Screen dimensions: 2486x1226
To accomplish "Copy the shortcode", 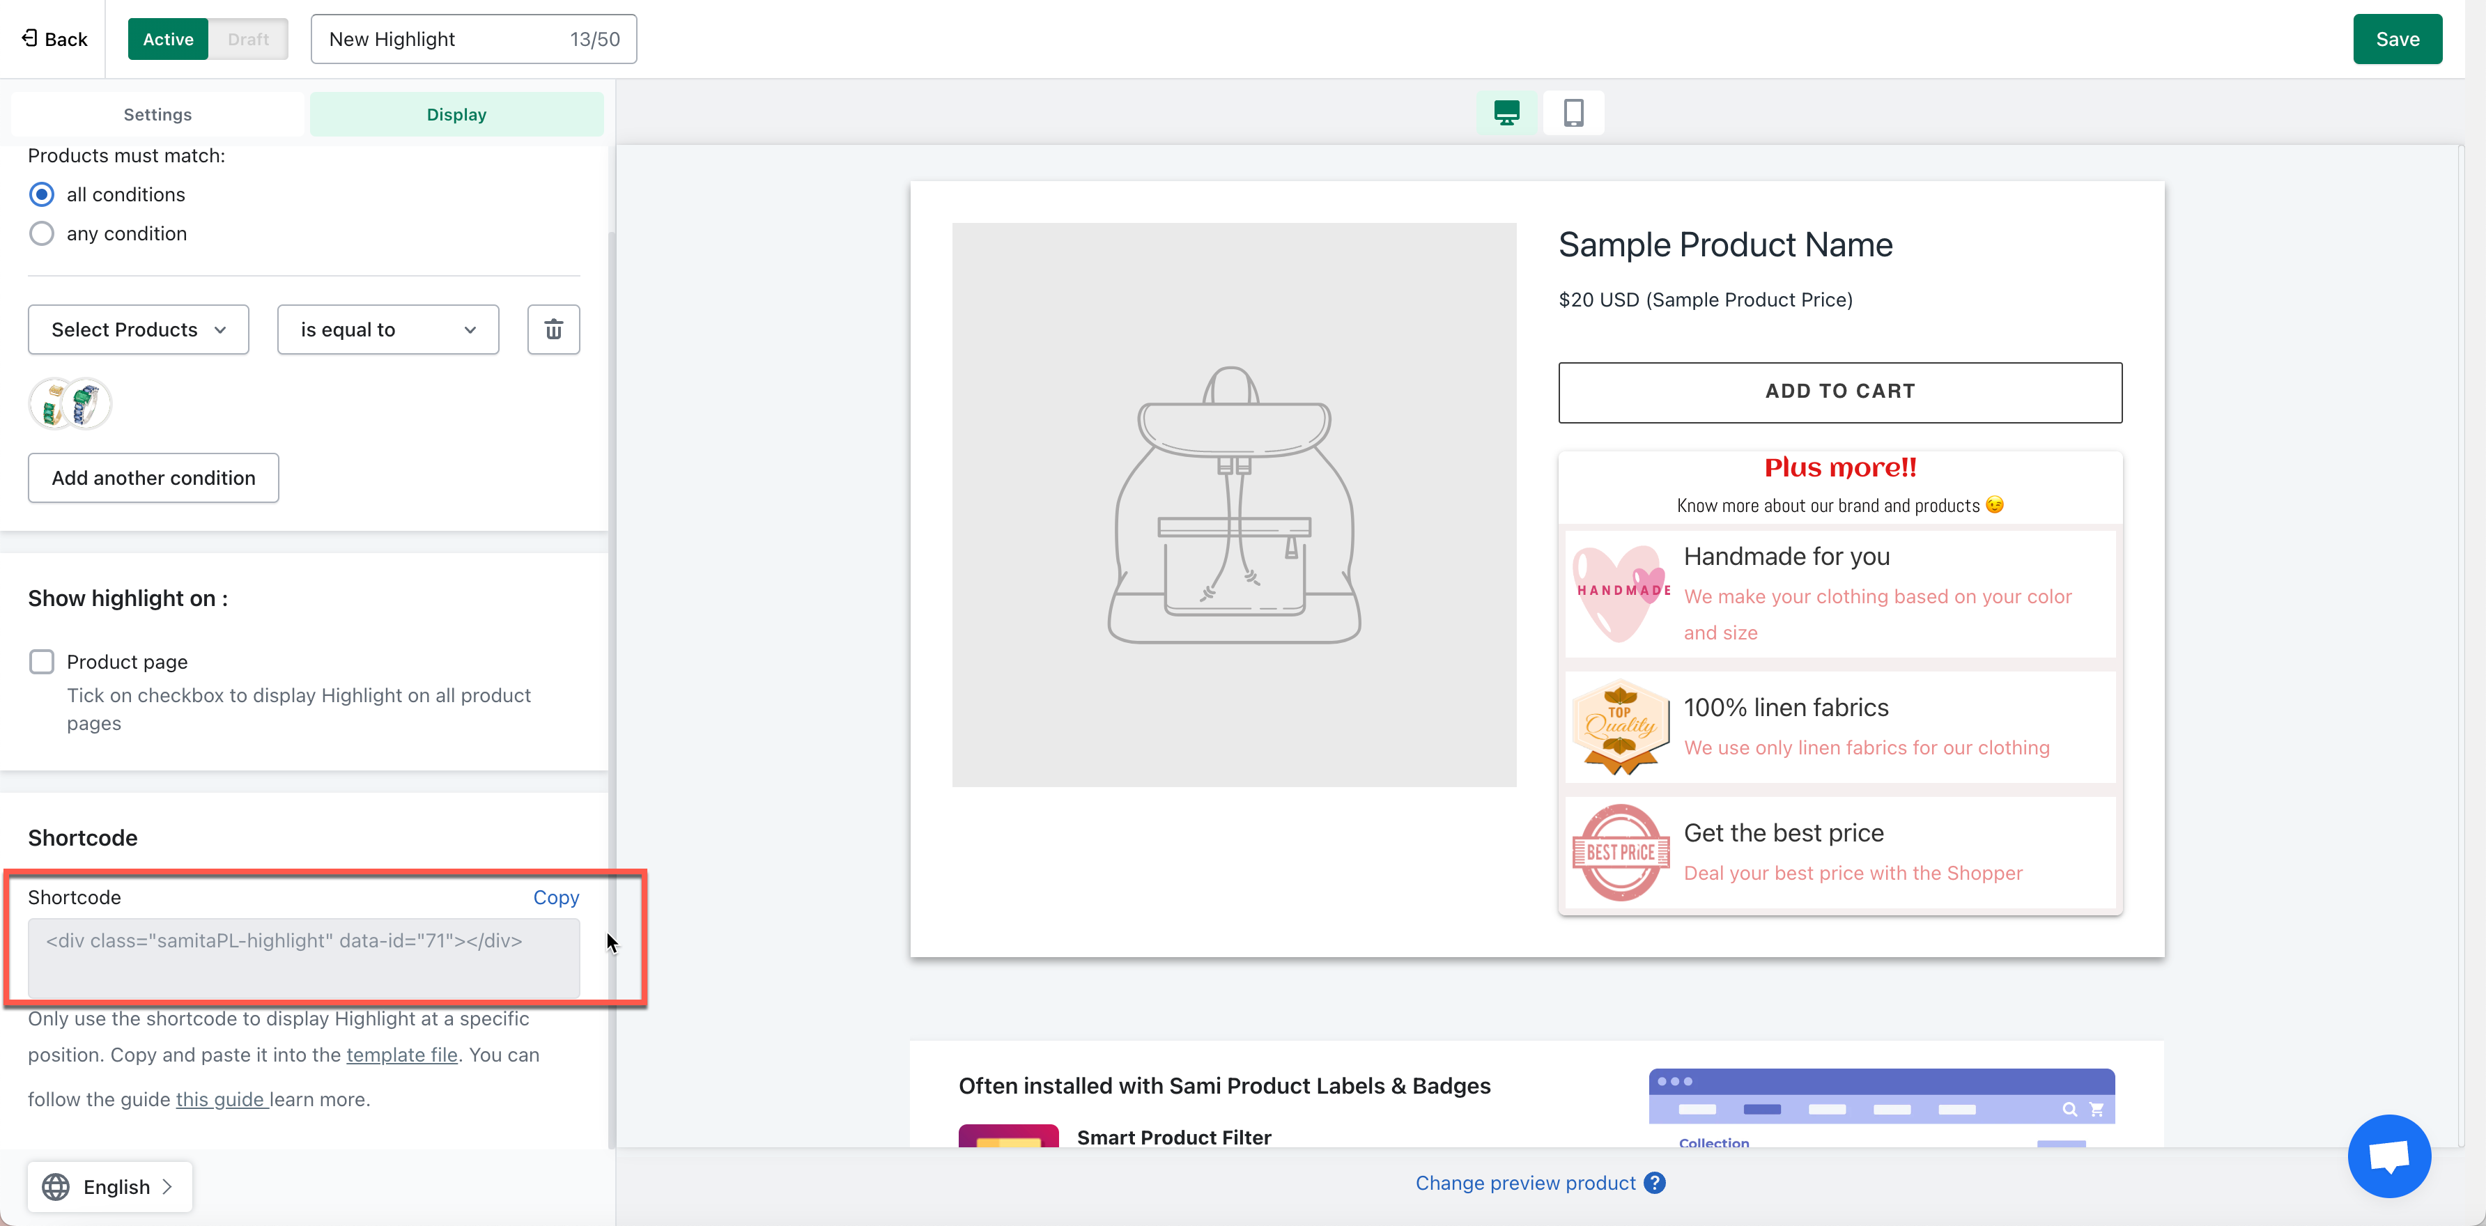I will pos(556,897).
